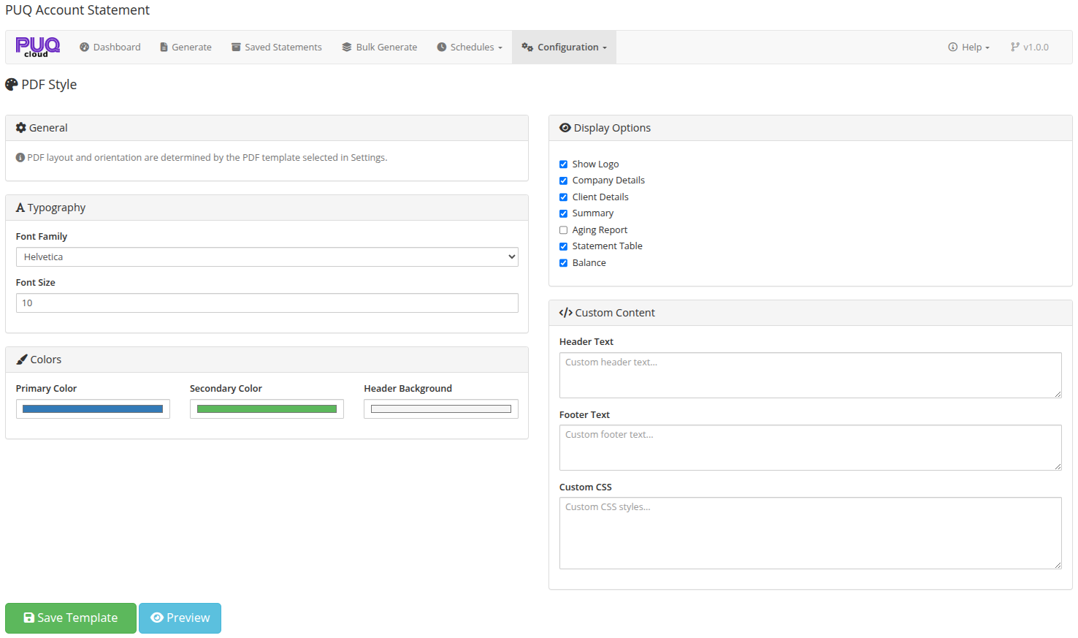The width and height of the screenshot is (1078, 638).
Task: Uncheck the Show Logo checkbox
Action: point(563,164)
